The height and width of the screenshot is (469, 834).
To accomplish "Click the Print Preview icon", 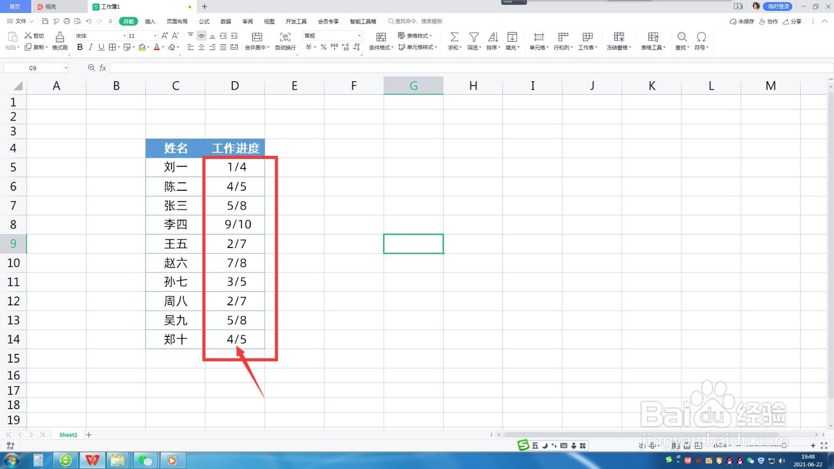I will coord(78,21).
